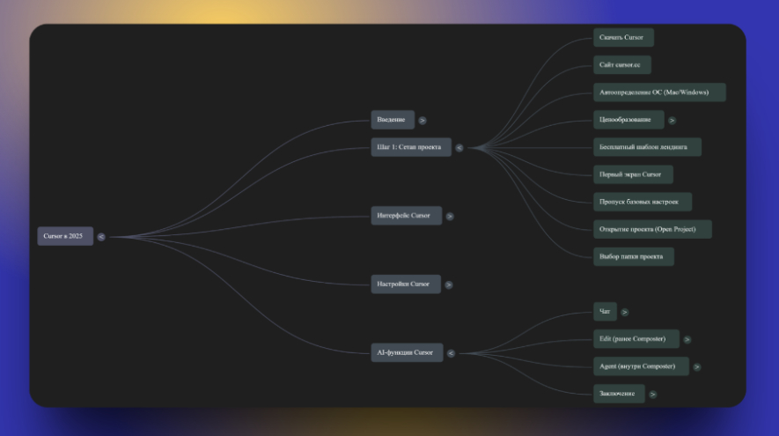779x436 pixels.
Task: Expand the Agent (внутри Composter) arrow
Action: pyautogui.click(x=696, y=367)
